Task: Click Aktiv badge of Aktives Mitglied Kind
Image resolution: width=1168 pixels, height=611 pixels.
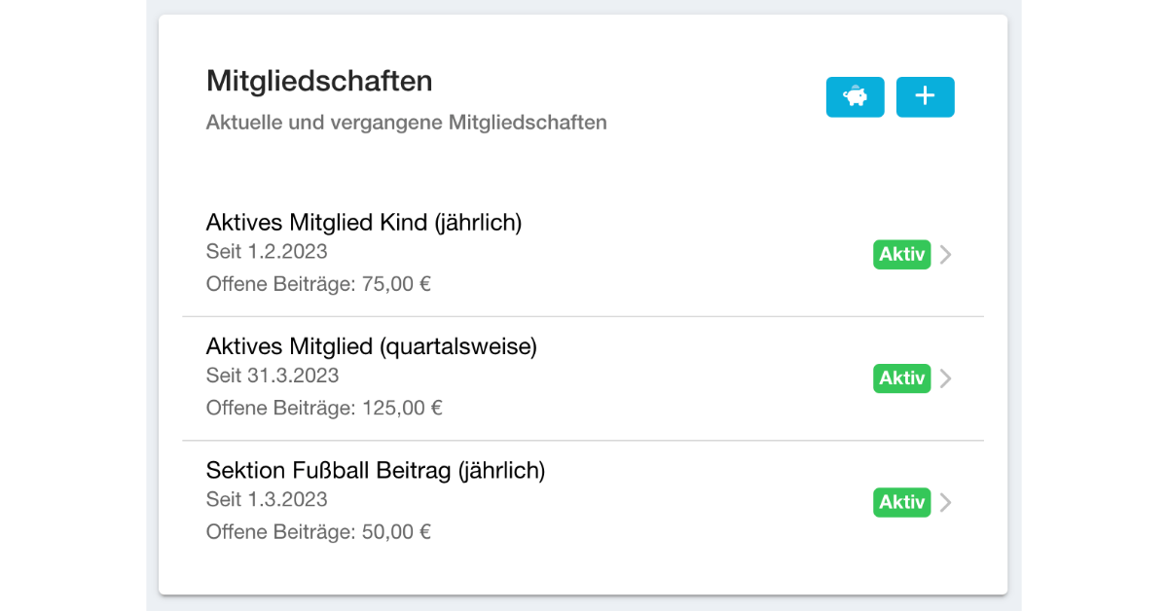Action: [x=902, y=255]
